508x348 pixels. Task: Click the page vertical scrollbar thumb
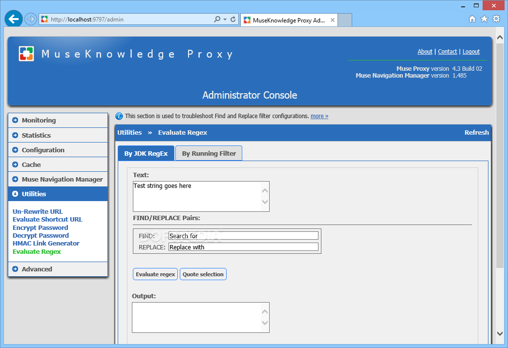(x=500, y=155)
